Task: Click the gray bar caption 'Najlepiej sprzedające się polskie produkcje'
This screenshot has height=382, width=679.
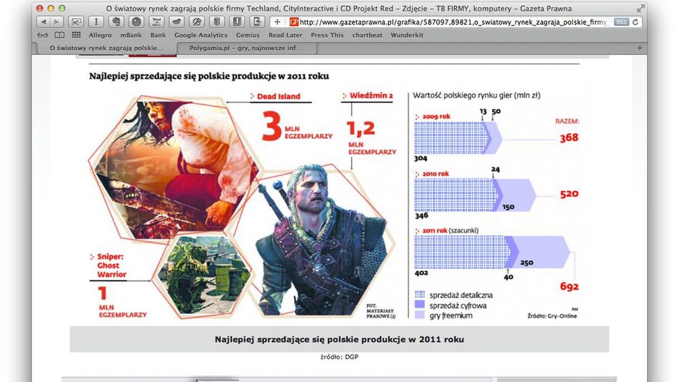Action: 339,339
